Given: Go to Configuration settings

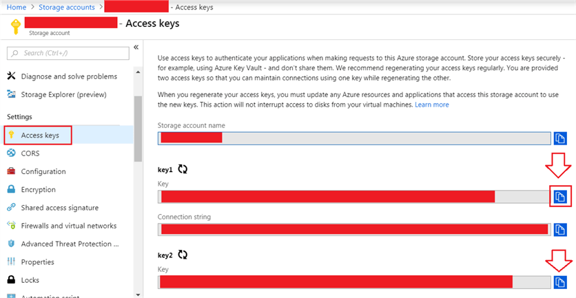Looking at the screenshot, I should [x=43, y=172].
